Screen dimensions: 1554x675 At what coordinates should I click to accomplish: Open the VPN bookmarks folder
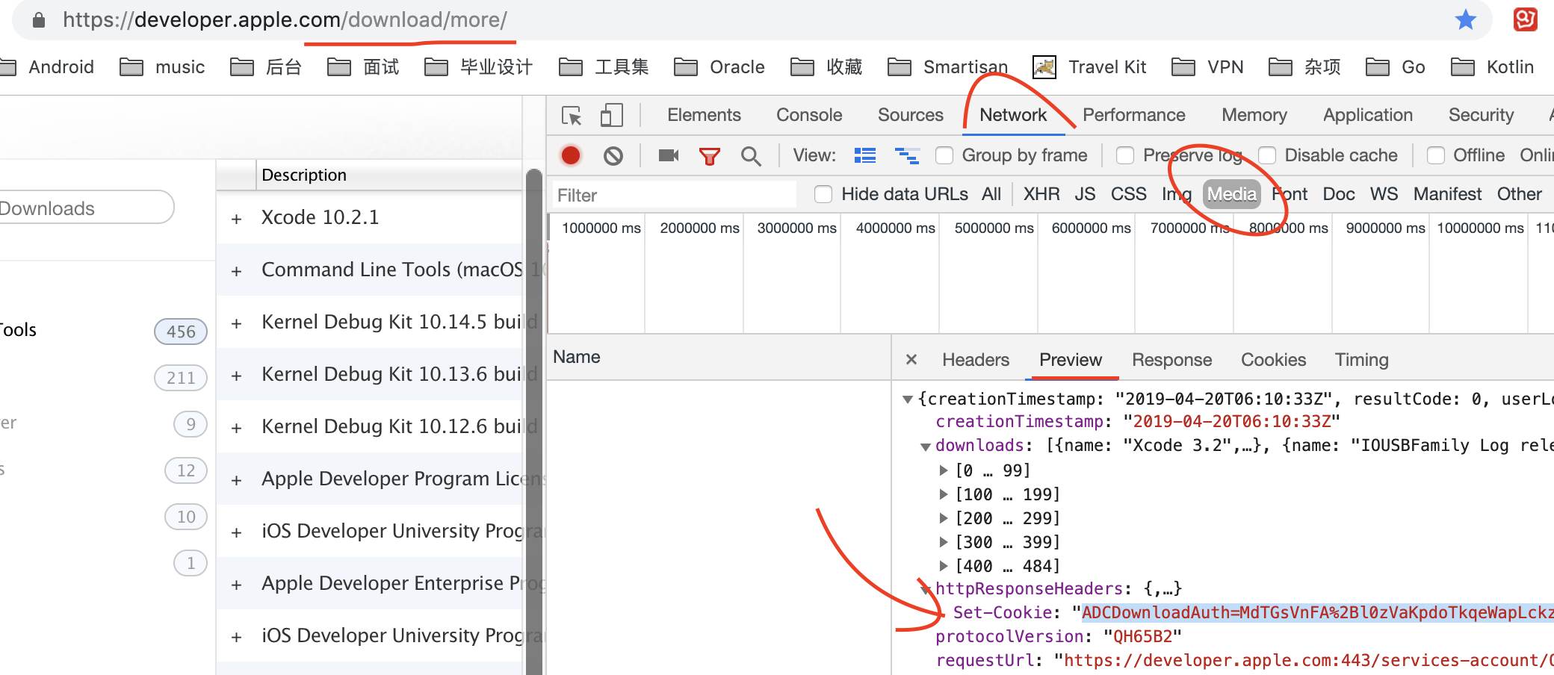pyautogui.click(x=1207, y=67)
